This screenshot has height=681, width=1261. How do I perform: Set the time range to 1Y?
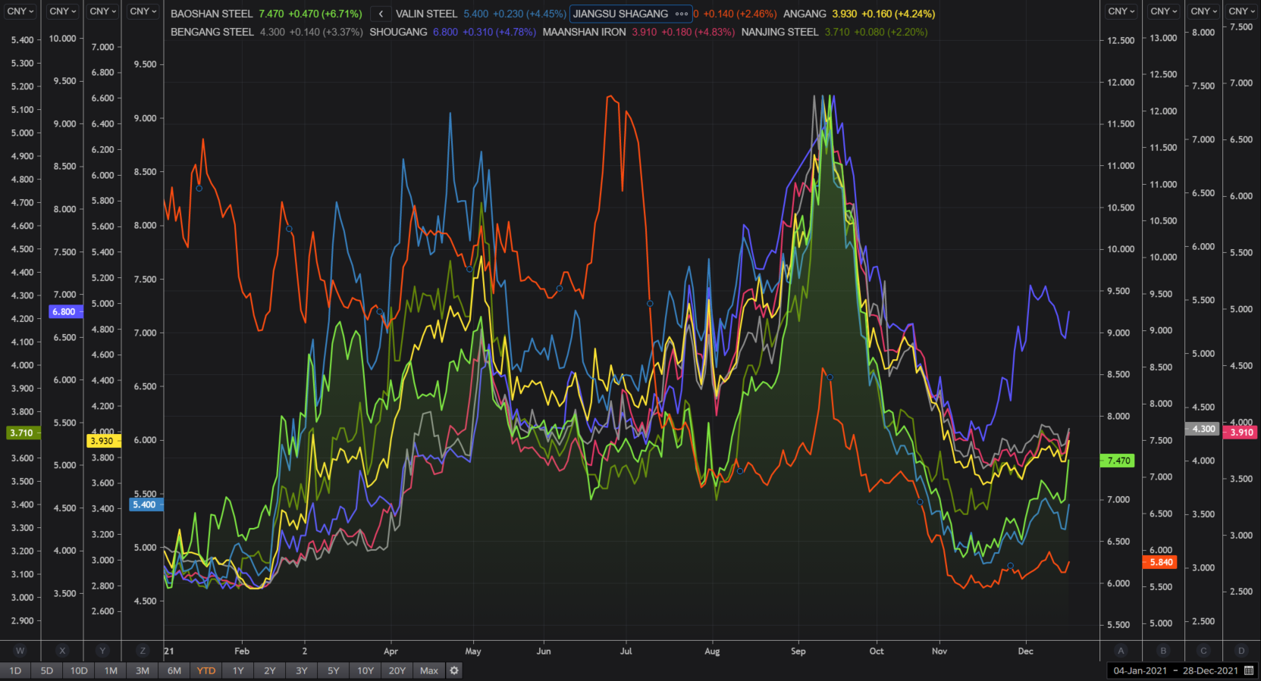pos(238,670)
